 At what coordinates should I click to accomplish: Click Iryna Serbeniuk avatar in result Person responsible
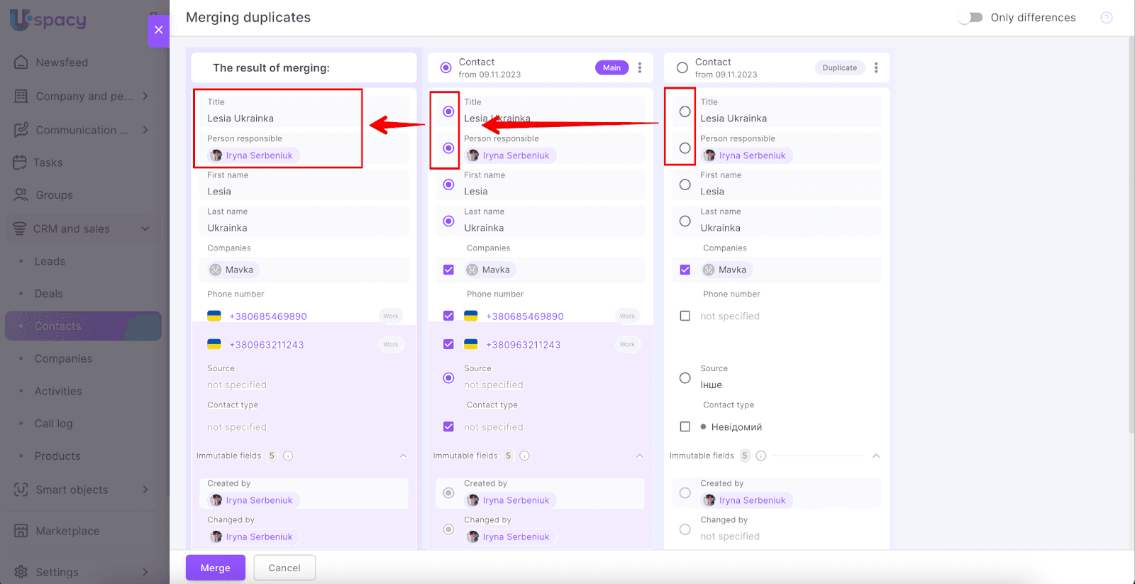216,155
